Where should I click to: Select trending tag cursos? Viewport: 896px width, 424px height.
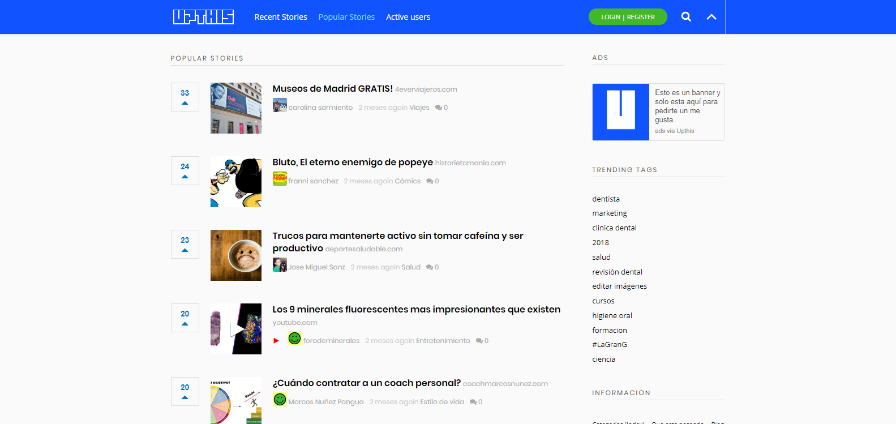pyautogui.click(x=603, y=301)
